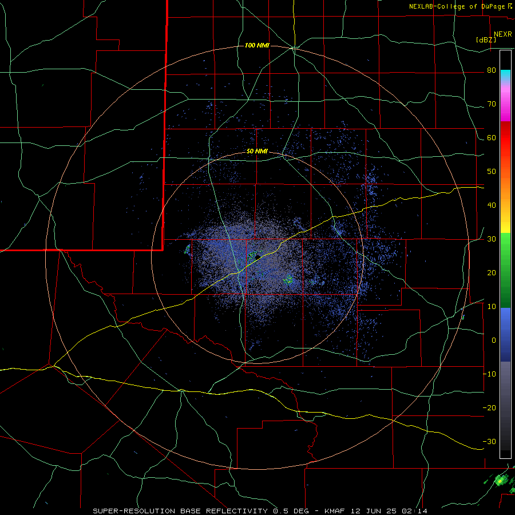The width and height of the screenshot is (515, 515).
Task: Click the 80 value on dBZ scale
Action: 492,70
